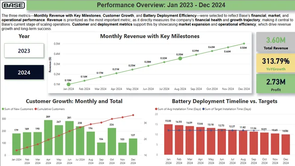Select the Dec 2024 new customers bar (137)
Screen dimensions: 295x166
coord(133,147)
